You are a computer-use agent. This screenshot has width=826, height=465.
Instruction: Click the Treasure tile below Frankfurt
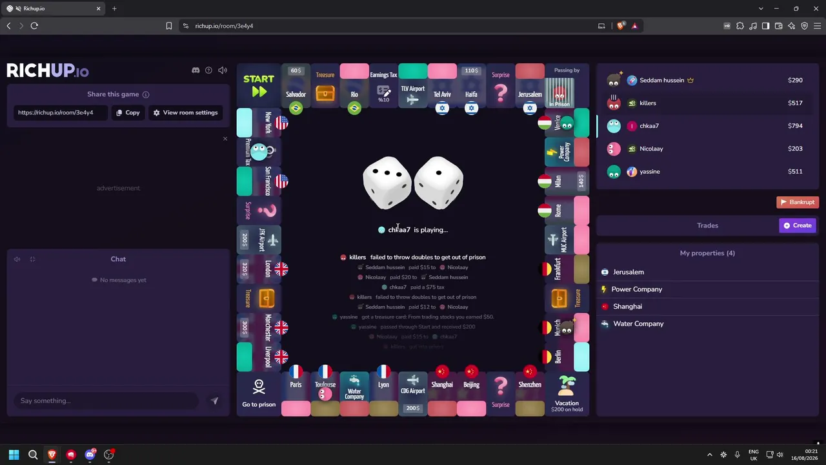tap(567, 298)
